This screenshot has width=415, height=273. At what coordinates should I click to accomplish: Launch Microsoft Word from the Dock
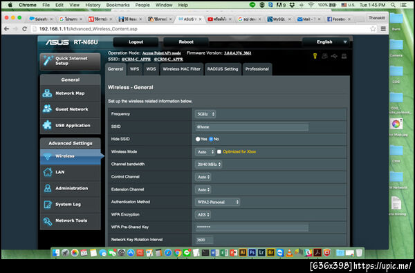(x=214, y=253)
